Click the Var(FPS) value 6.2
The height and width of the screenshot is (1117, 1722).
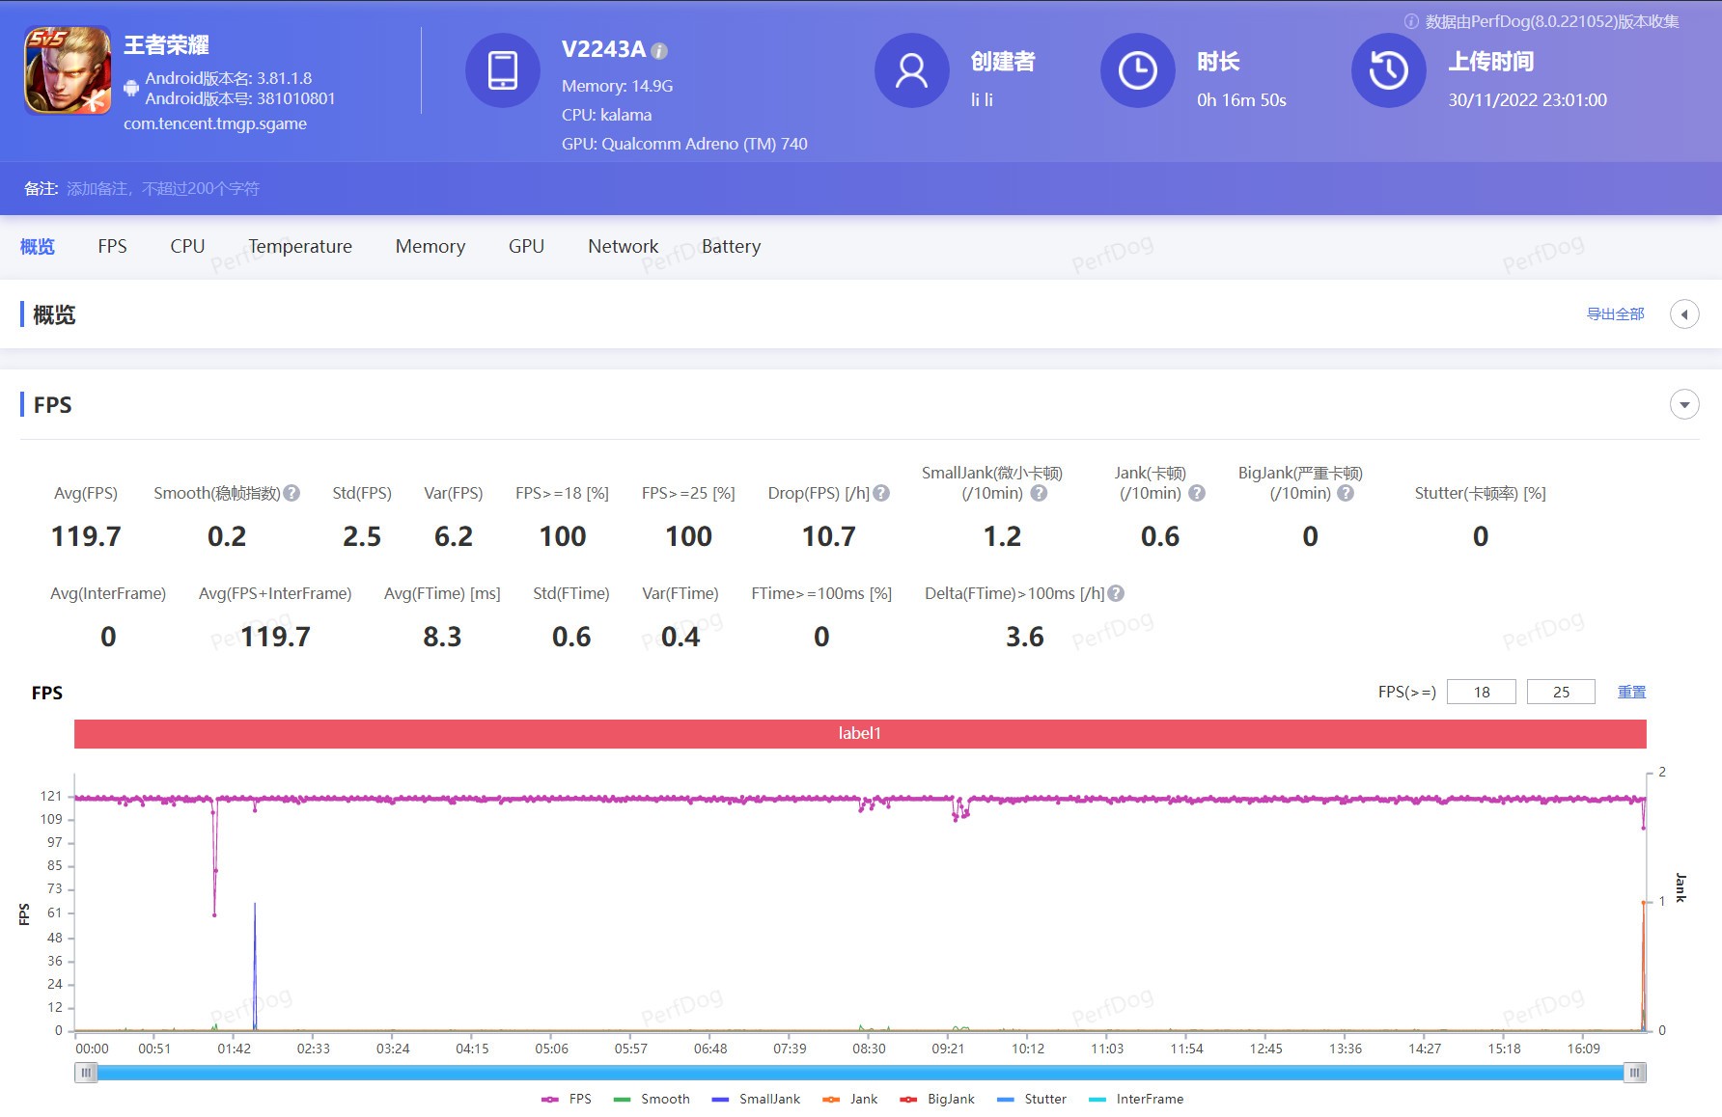tap(454, 536)
